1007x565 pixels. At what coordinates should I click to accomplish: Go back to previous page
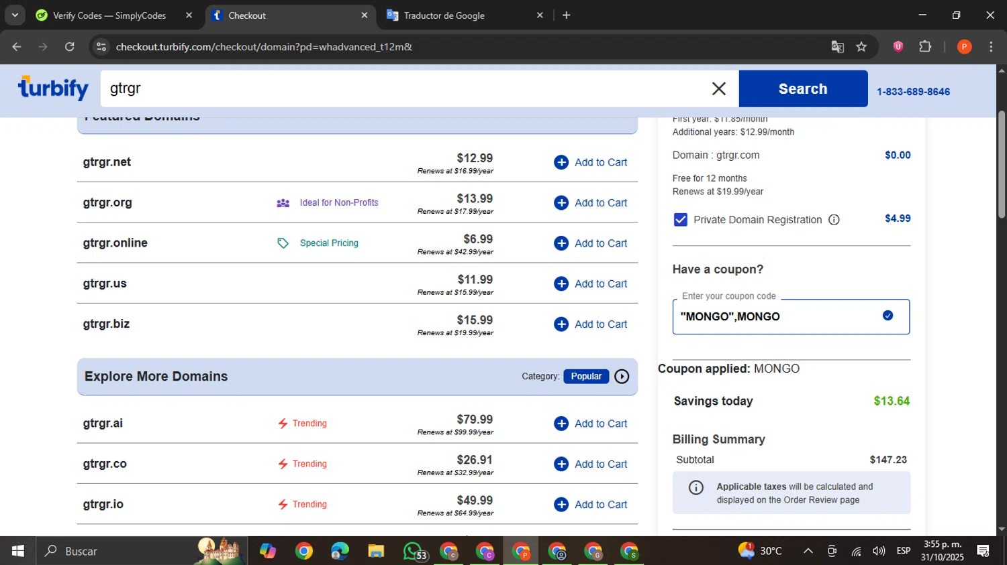[17, 47]
